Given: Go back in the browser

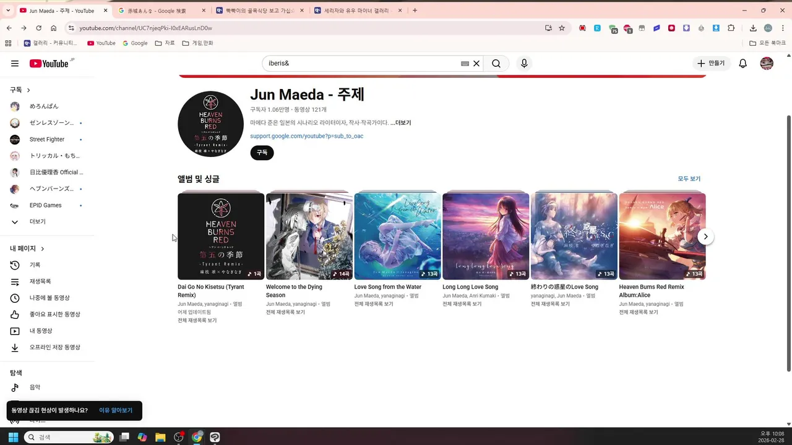Looking at the screenshot, I should (9, 28).
